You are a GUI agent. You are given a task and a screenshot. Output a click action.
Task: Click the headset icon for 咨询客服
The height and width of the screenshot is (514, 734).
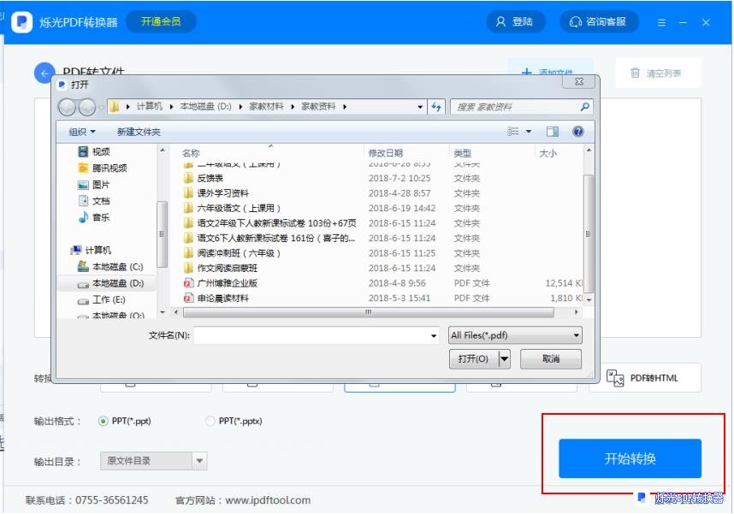point(575,22)
